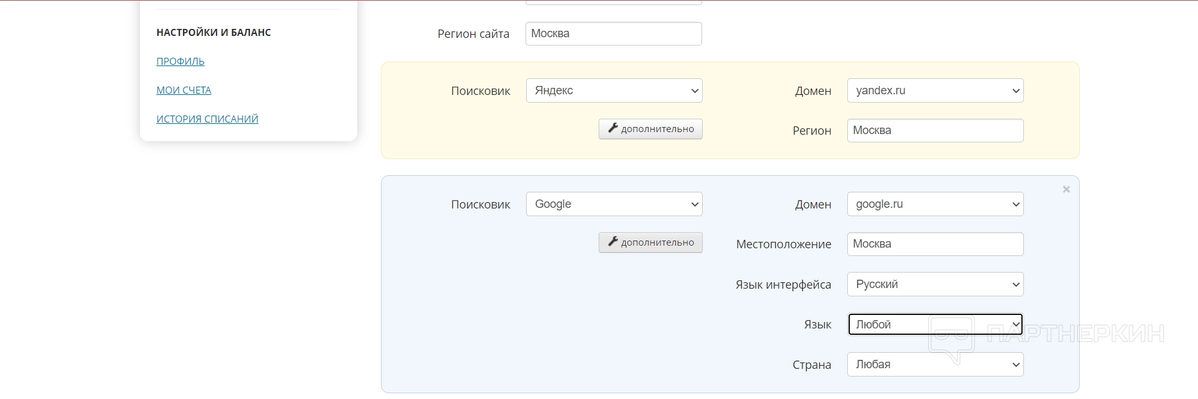This screenshot has width=1198, height=399.
Task: Open ИСТОРИЯ СПИСАНИЙ link
Action: coord(207,119)
